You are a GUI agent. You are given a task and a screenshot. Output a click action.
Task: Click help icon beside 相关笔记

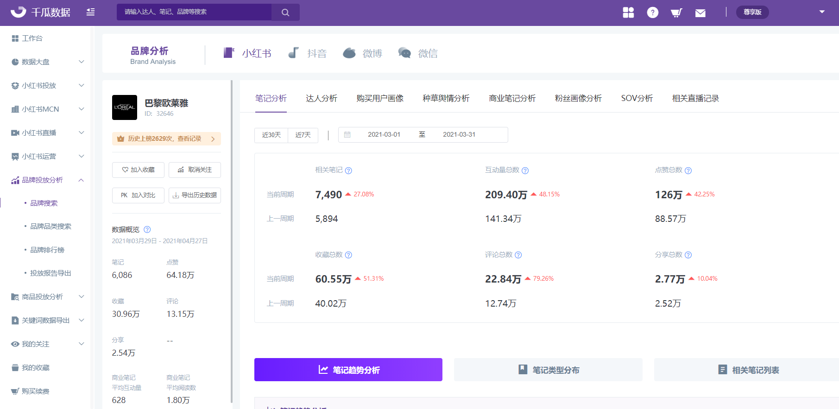(x=349, y=170)
